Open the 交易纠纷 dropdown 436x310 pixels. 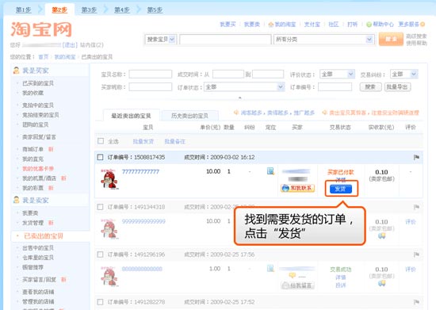click(403, 75)
